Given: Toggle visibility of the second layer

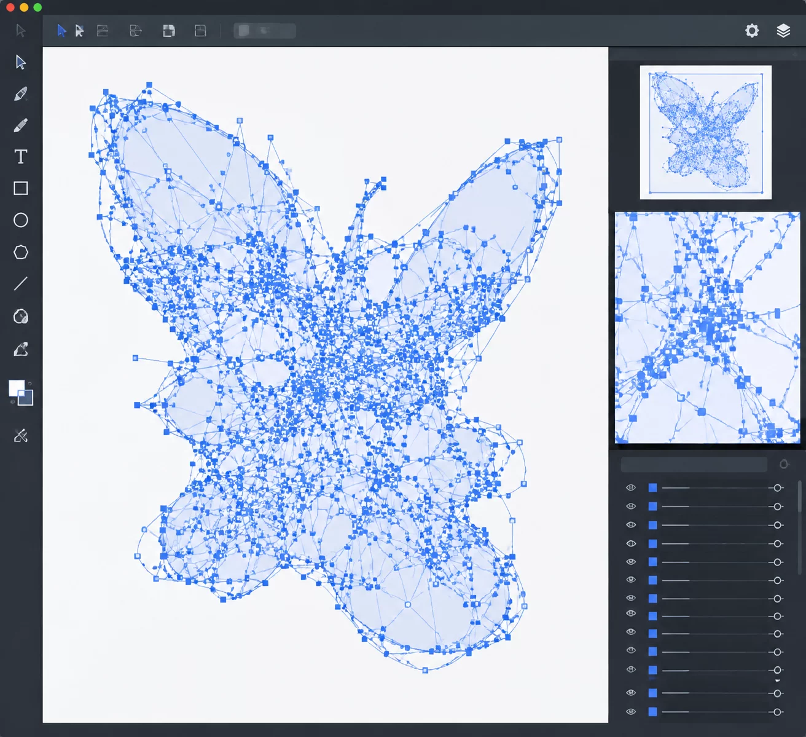Looking at the screenshot, I should 631,506.
